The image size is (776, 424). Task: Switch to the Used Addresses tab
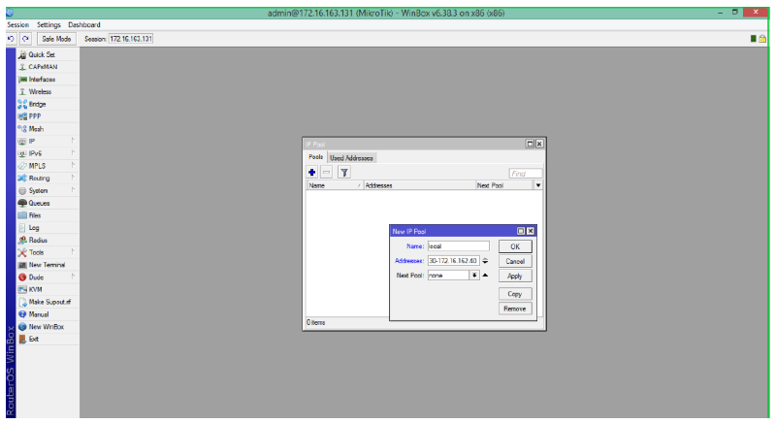click(x=351, y=158)
